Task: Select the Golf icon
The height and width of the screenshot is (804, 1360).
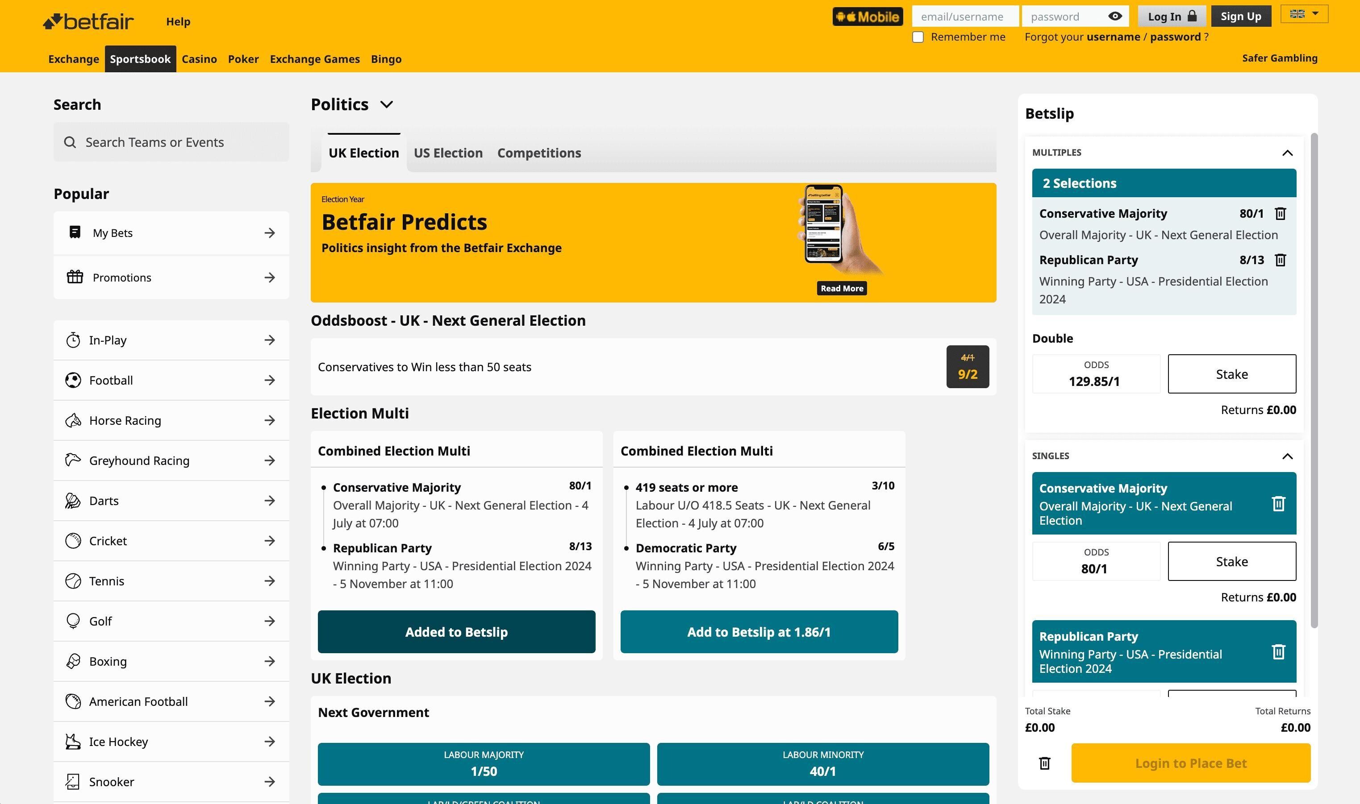Action: [73, 621]
